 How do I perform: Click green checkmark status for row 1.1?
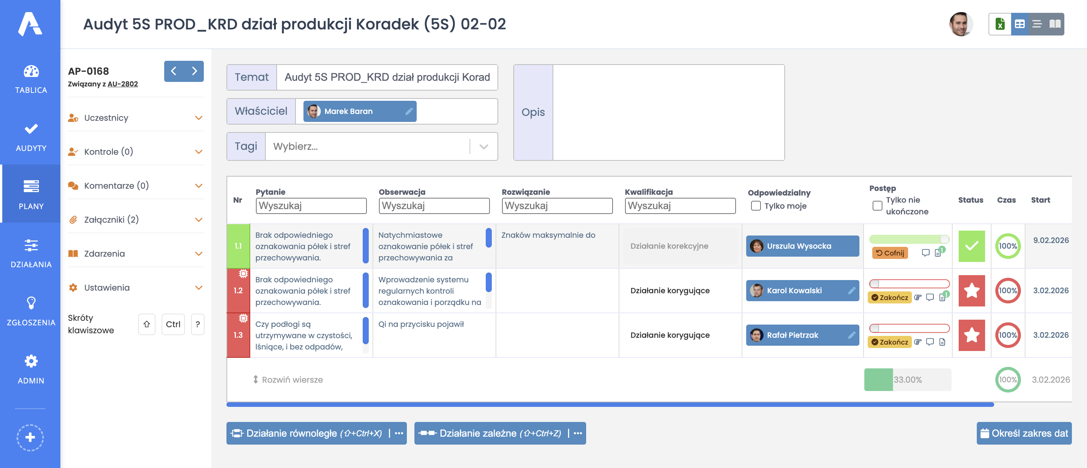972,246
